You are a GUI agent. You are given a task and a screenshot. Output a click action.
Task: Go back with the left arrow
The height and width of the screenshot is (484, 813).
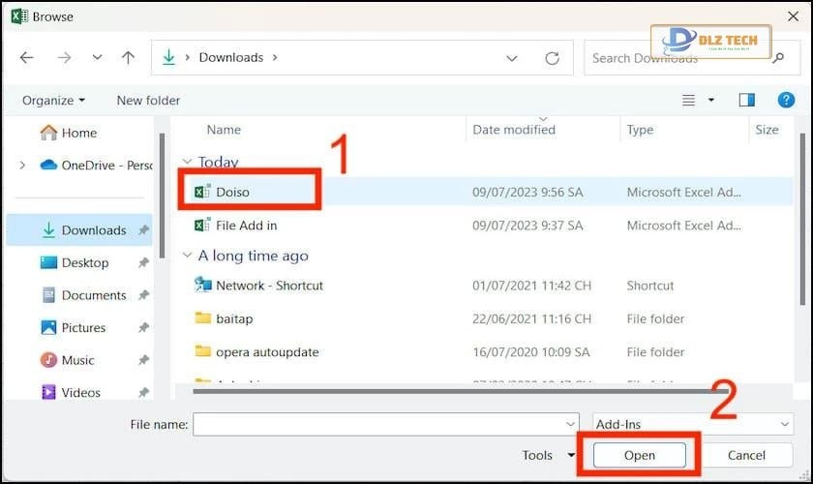coord(27,57)
